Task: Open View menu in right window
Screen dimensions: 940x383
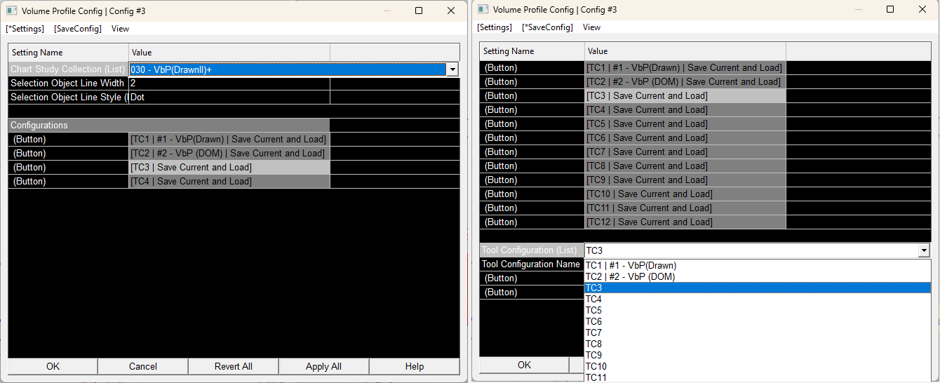Action: (592, 27)
